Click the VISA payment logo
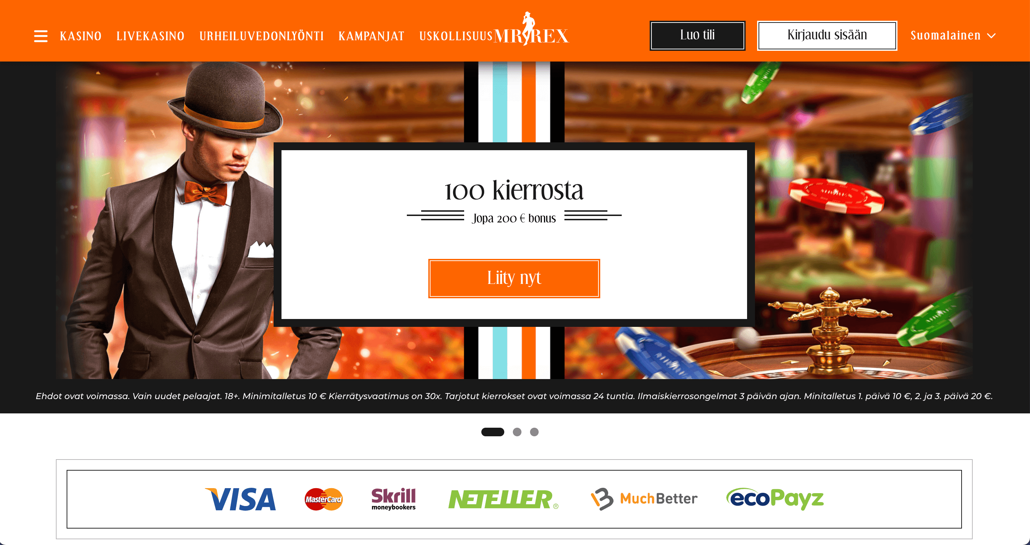This screenshot has width=1030, height=545. [x=241, y=499]
